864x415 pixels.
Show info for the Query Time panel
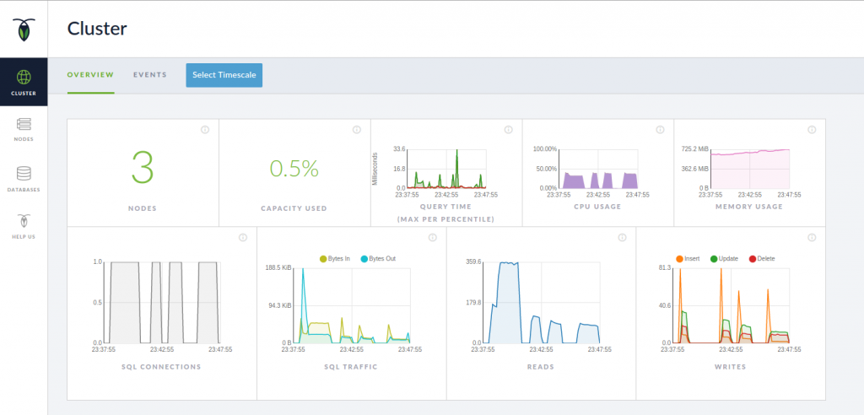tap(509, 130)
